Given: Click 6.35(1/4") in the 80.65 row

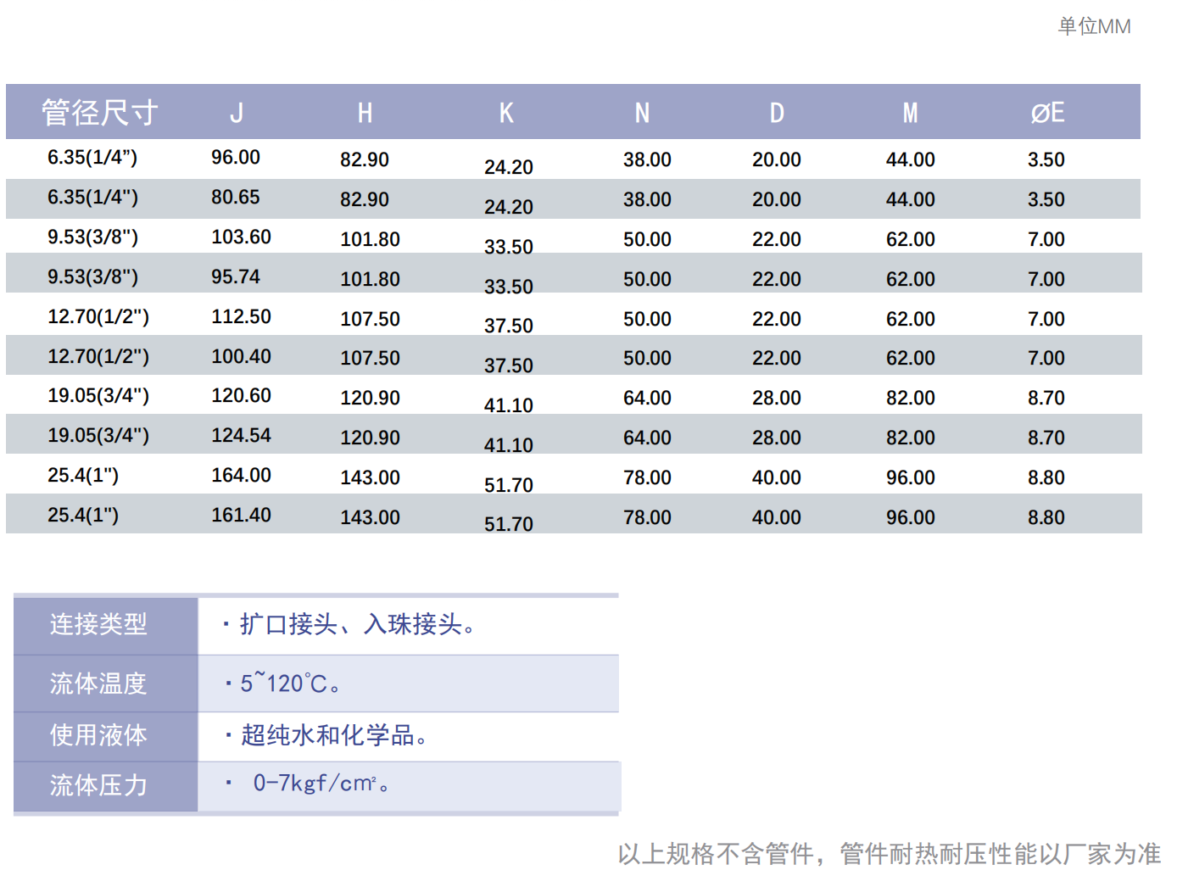Looking at the screenshot, I should (x=92, y=197).
